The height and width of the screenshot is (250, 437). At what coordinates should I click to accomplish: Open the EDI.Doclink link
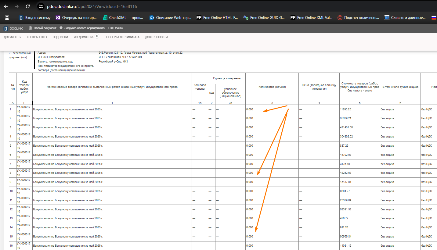[115, 28]
